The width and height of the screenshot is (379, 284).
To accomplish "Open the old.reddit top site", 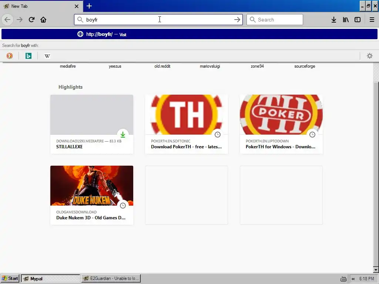I will (x=162, y=66).
